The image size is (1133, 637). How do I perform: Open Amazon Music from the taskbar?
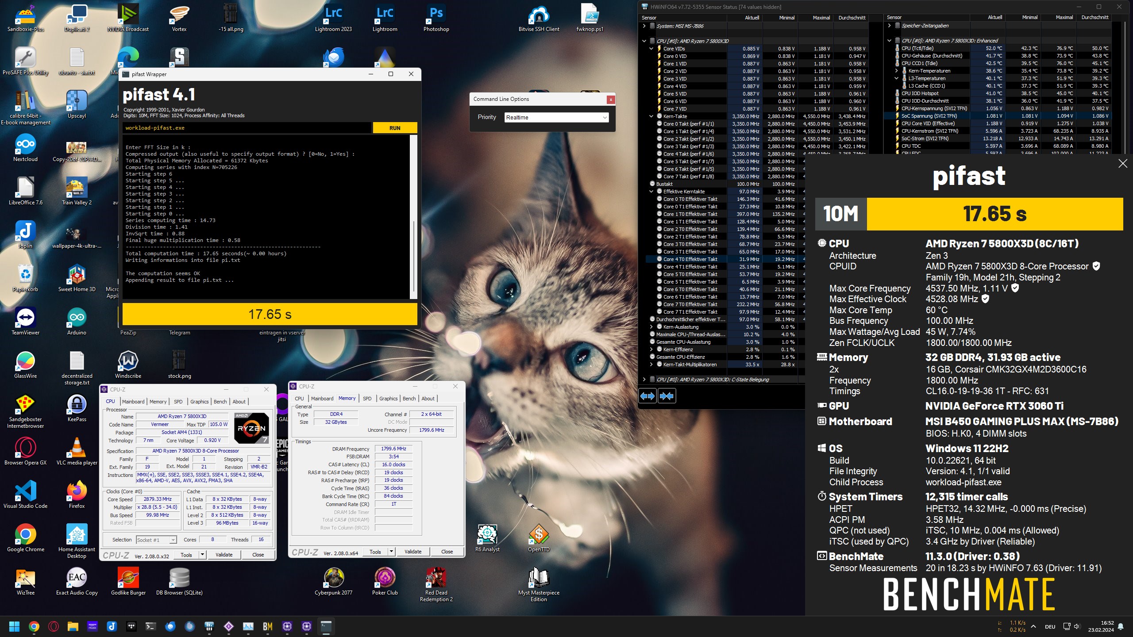92,626
